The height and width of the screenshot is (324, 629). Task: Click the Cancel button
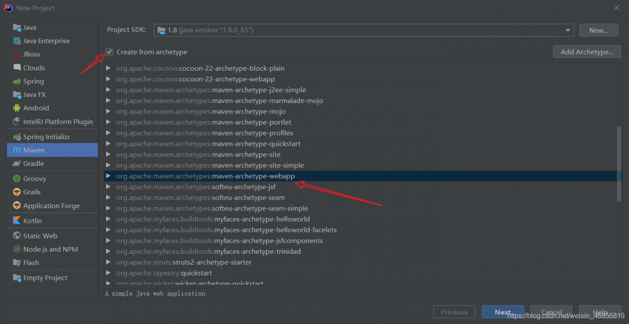click(551, 312)
